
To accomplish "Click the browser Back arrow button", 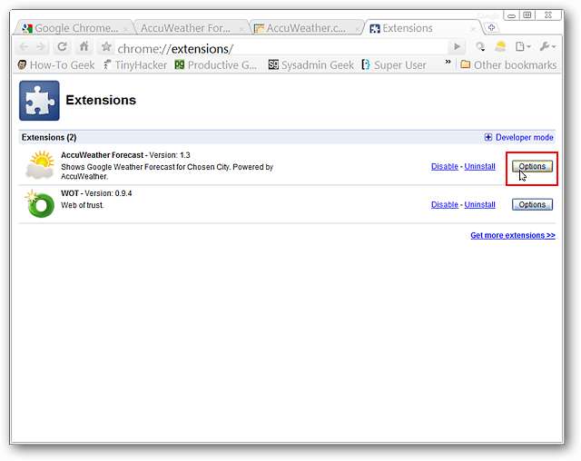I will [x=25, y=46].
